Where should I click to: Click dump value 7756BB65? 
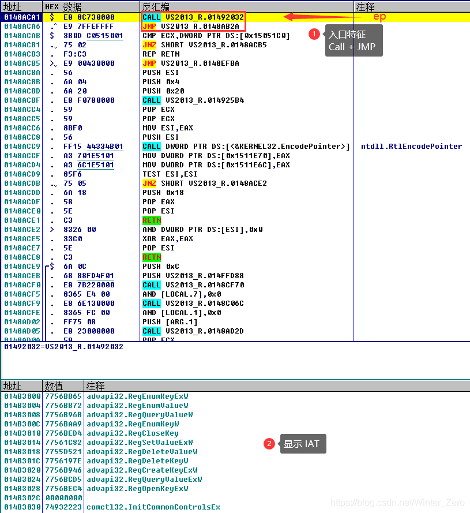[63, 396]
